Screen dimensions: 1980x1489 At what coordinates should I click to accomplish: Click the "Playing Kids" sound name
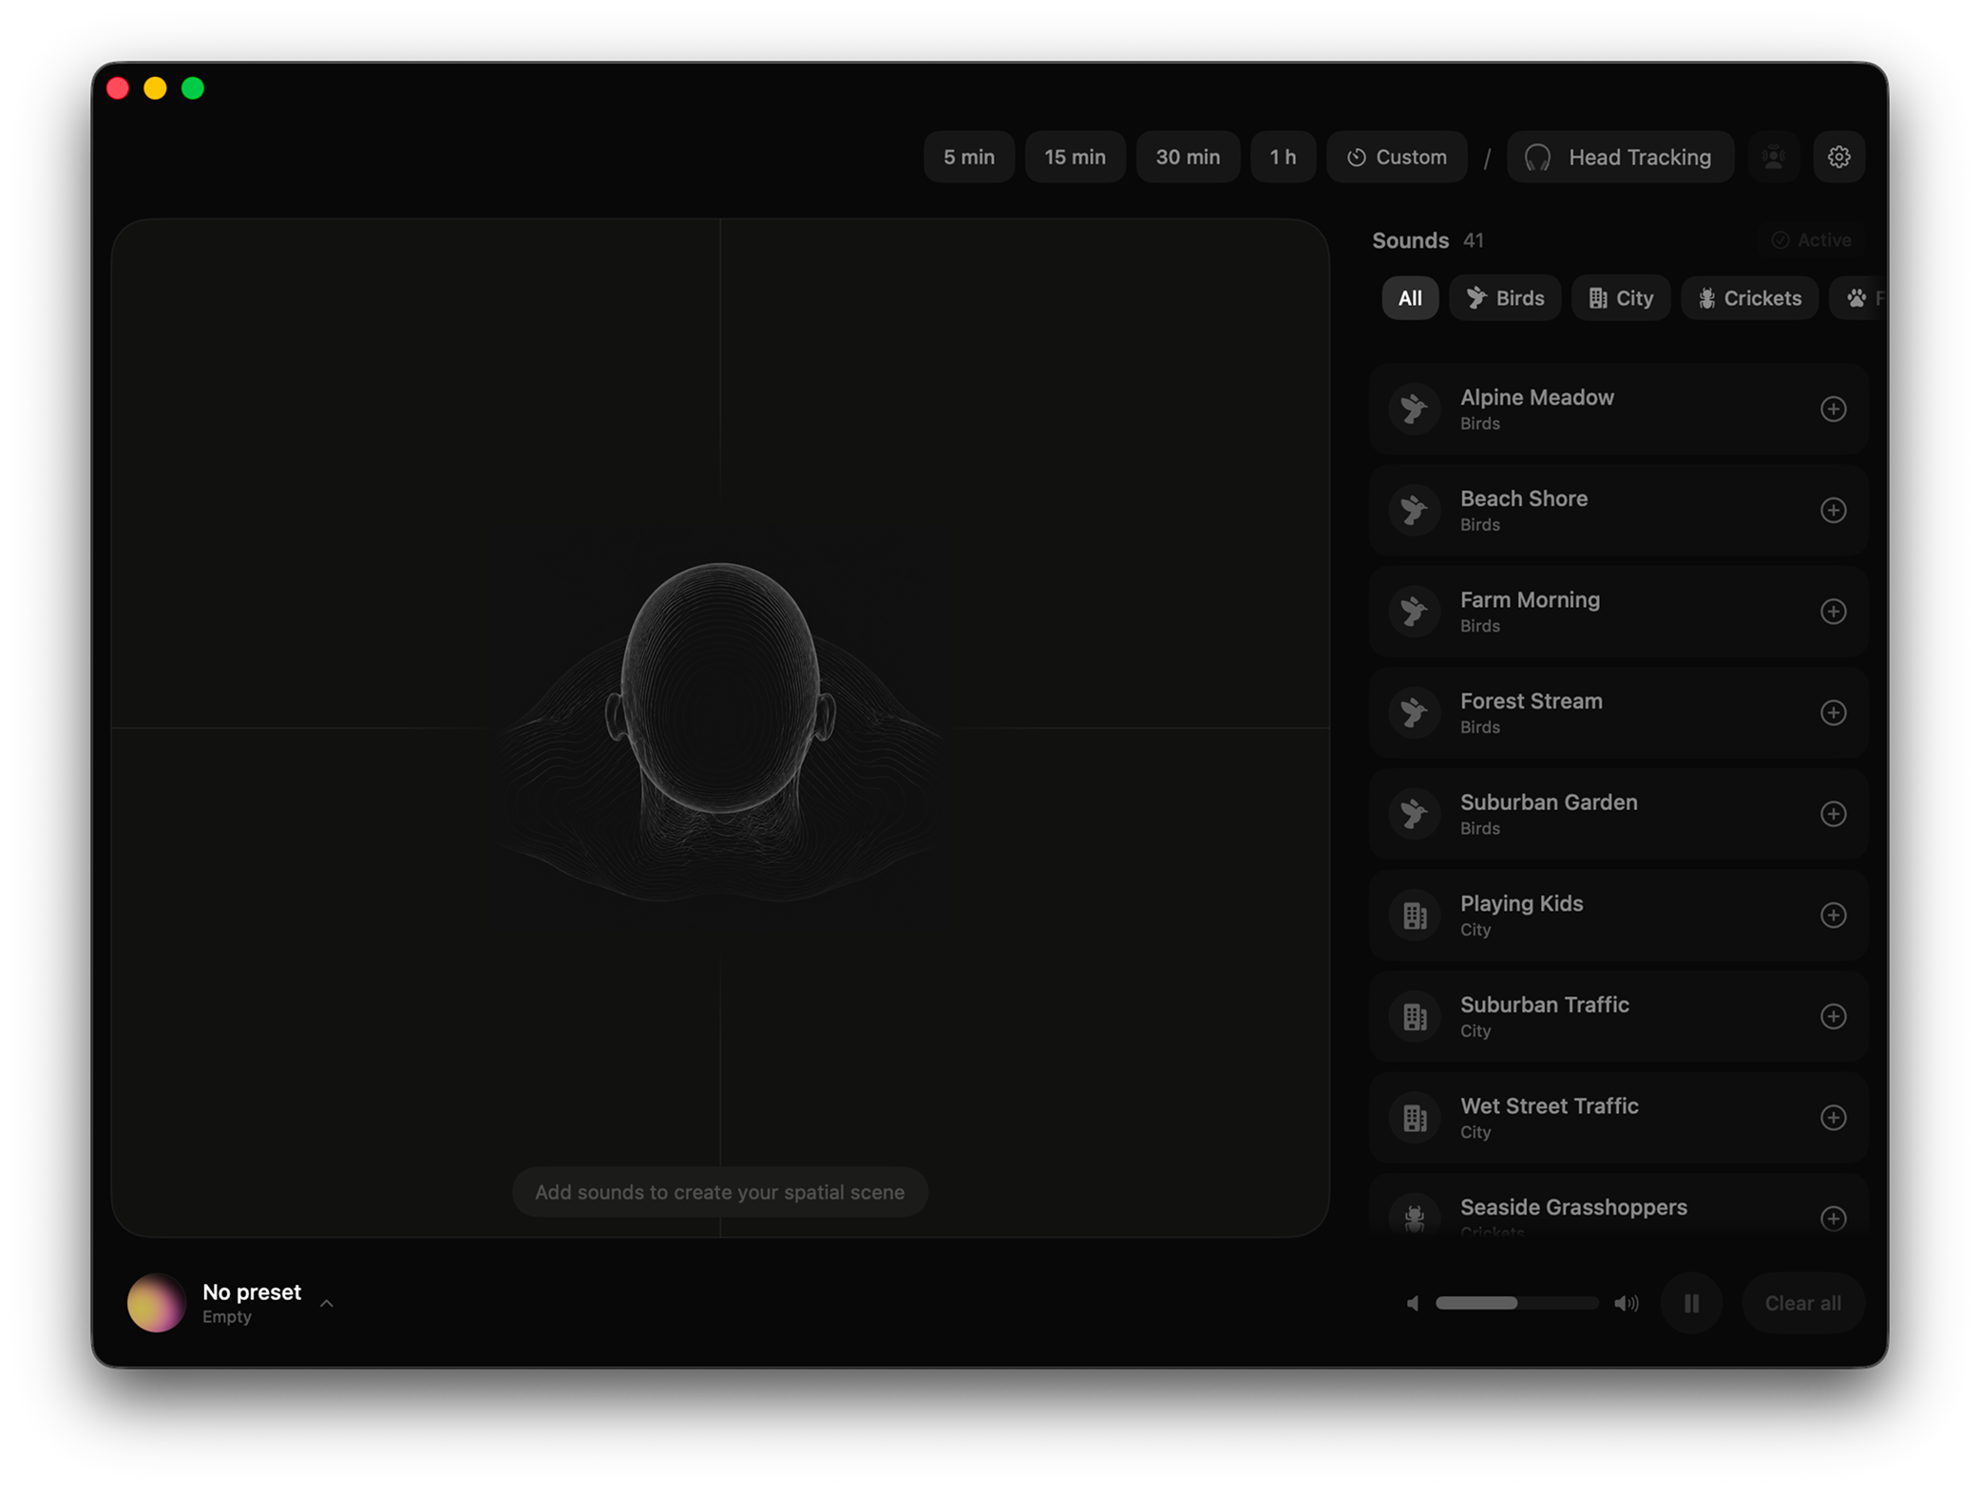(1521, 904)
